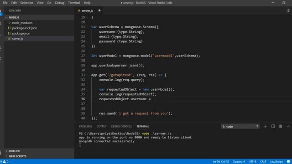Switch to PROBLEMS panel tab

85,127
